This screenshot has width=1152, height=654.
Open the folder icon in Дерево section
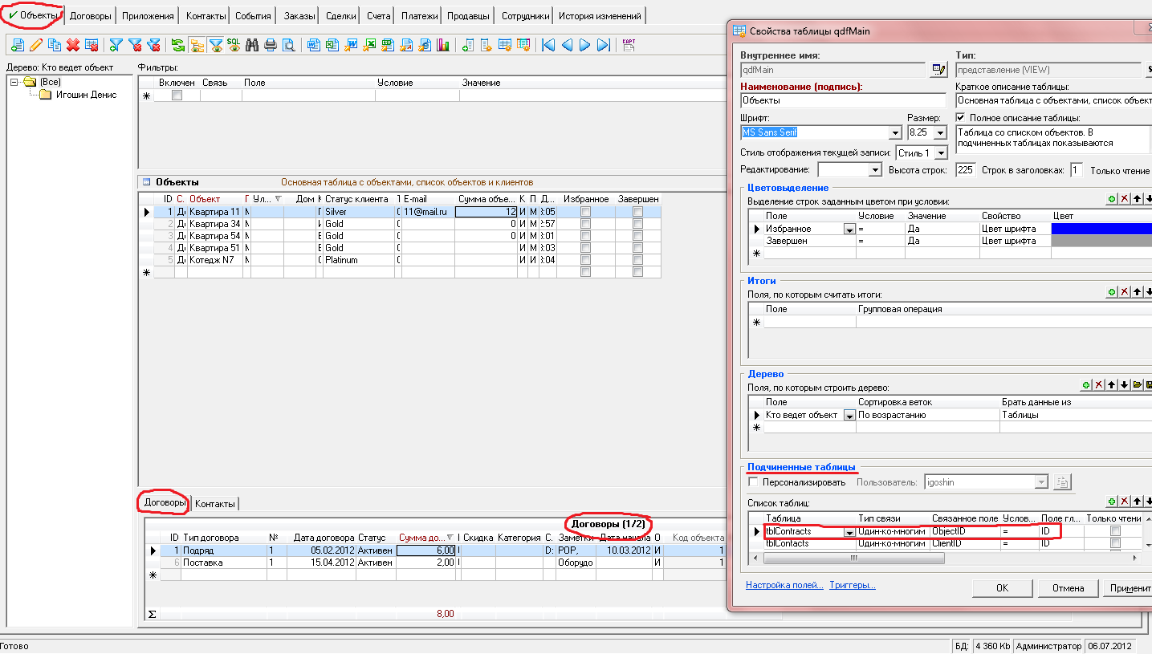pyautogui.click(x=1137, y=385)
